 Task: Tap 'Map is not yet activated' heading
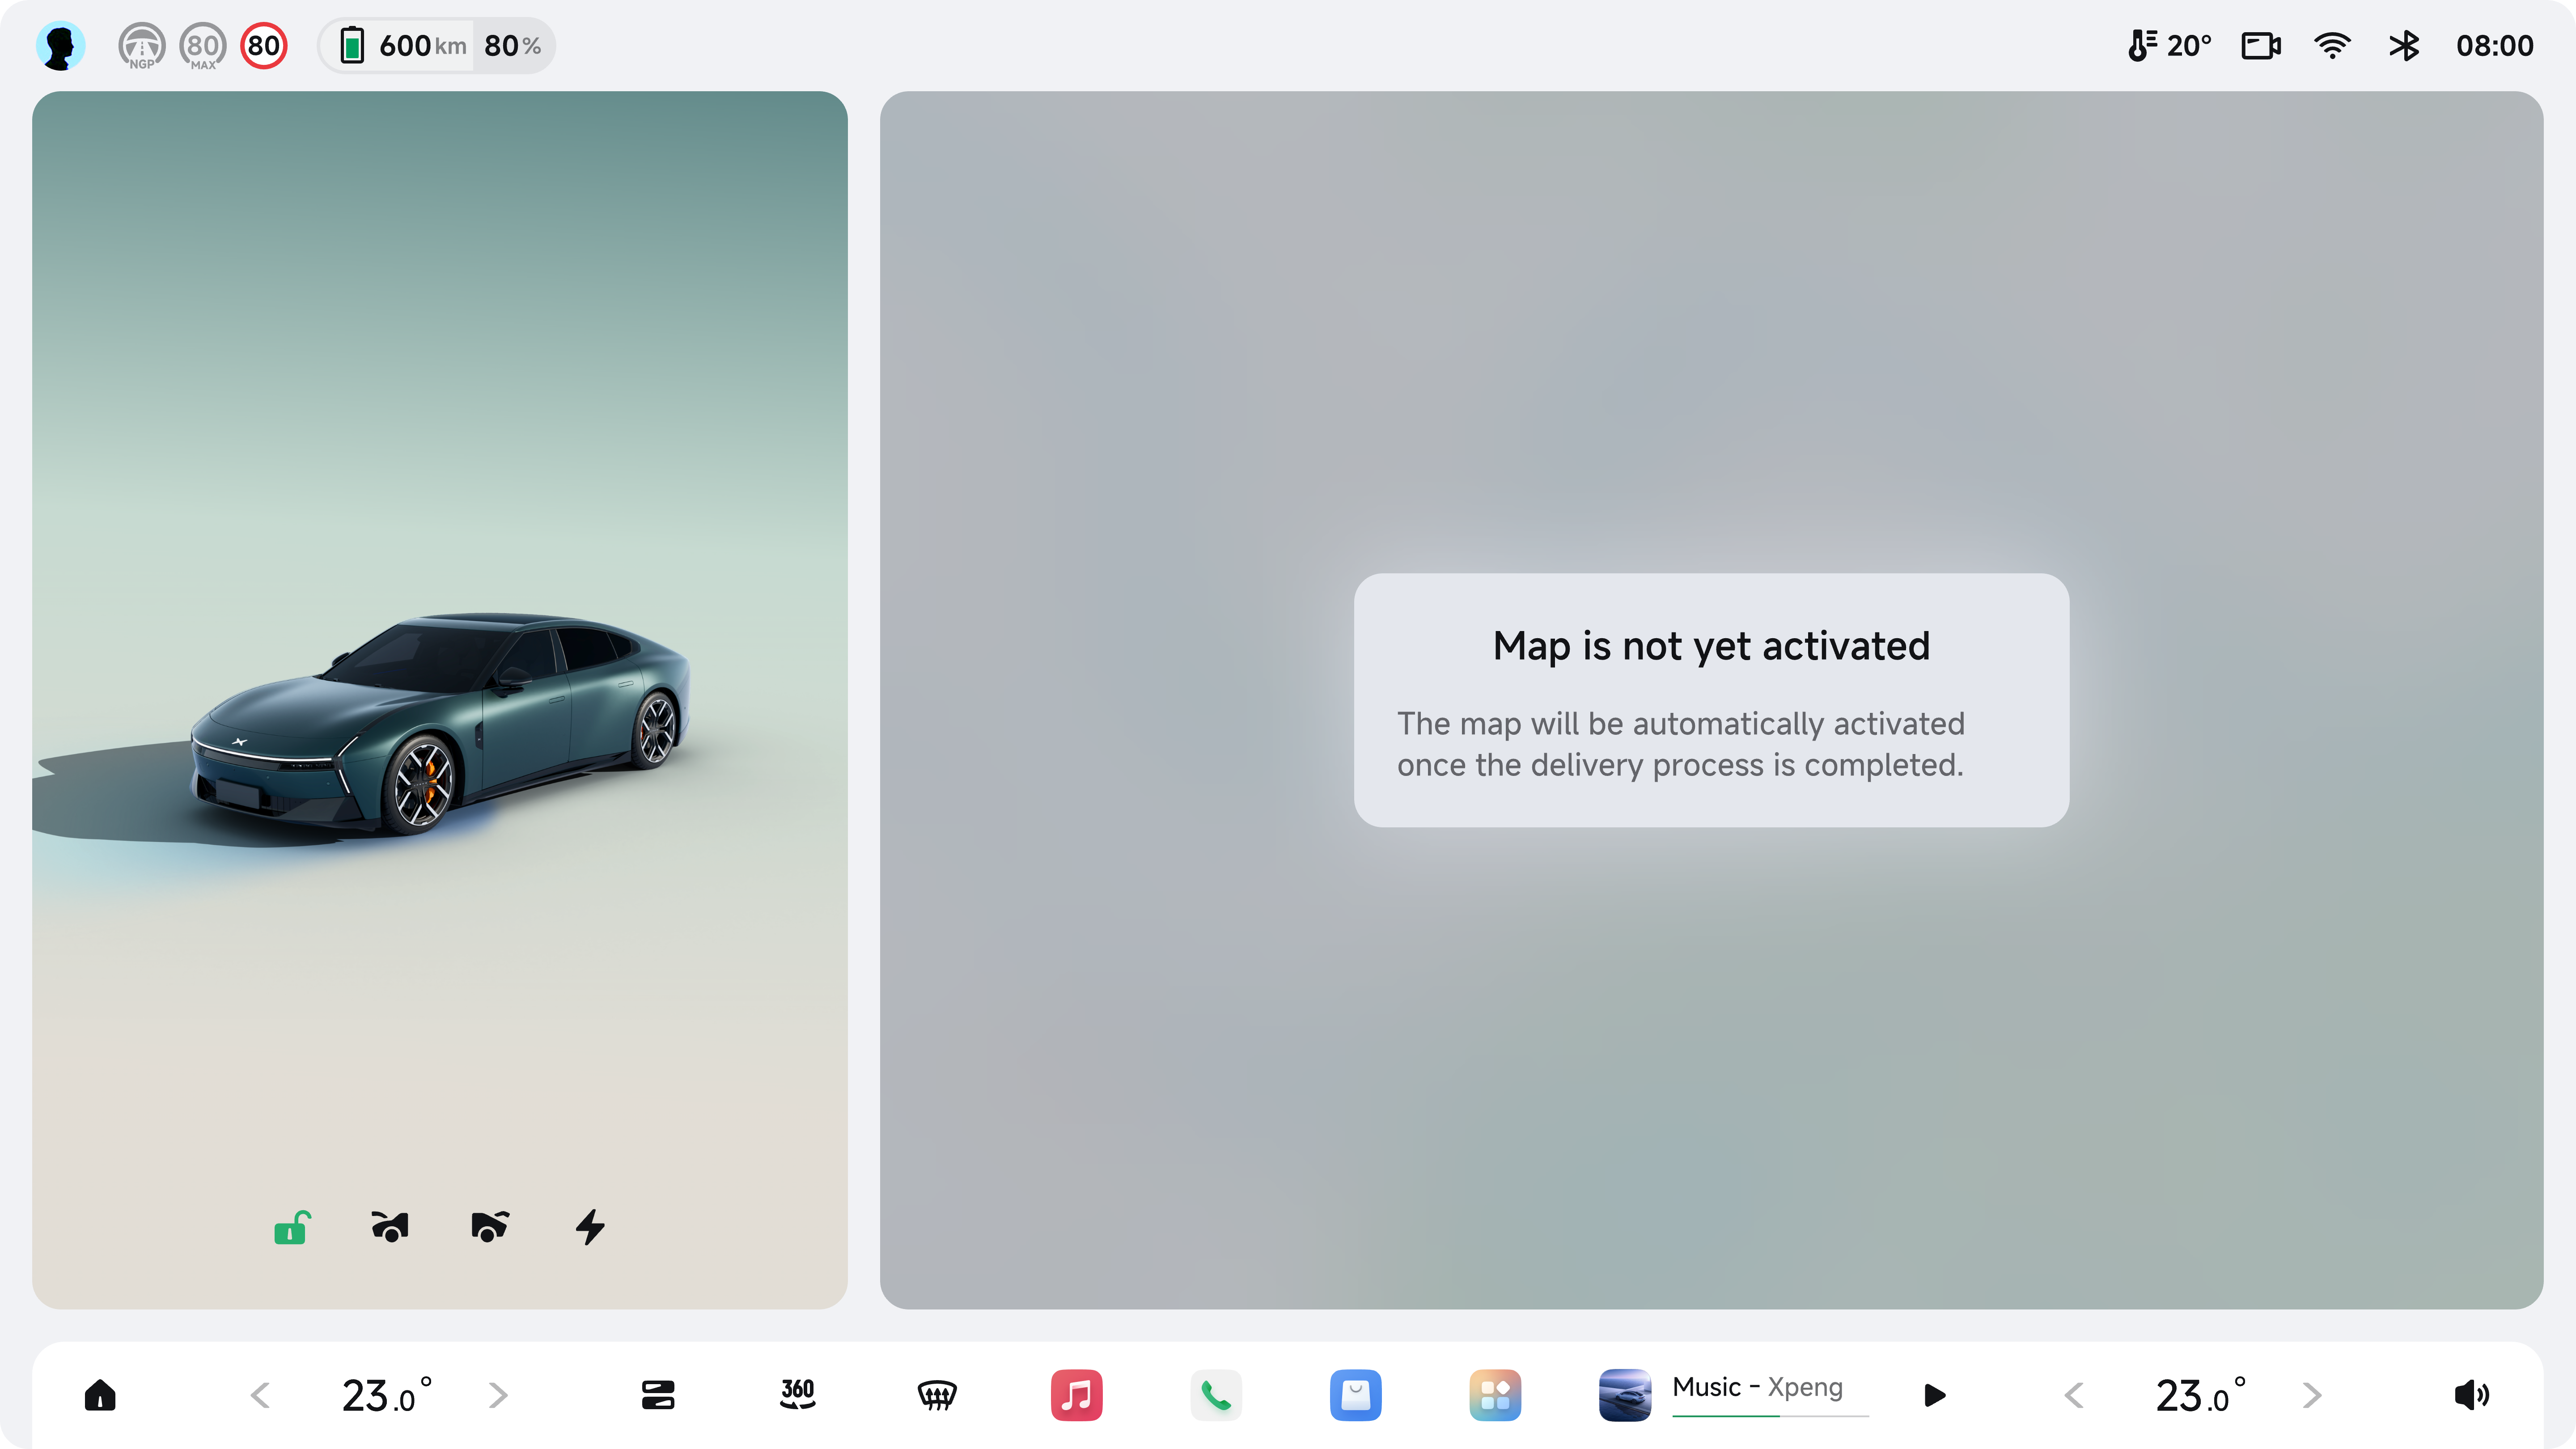pyautogui.click(x=1711, y=646)
